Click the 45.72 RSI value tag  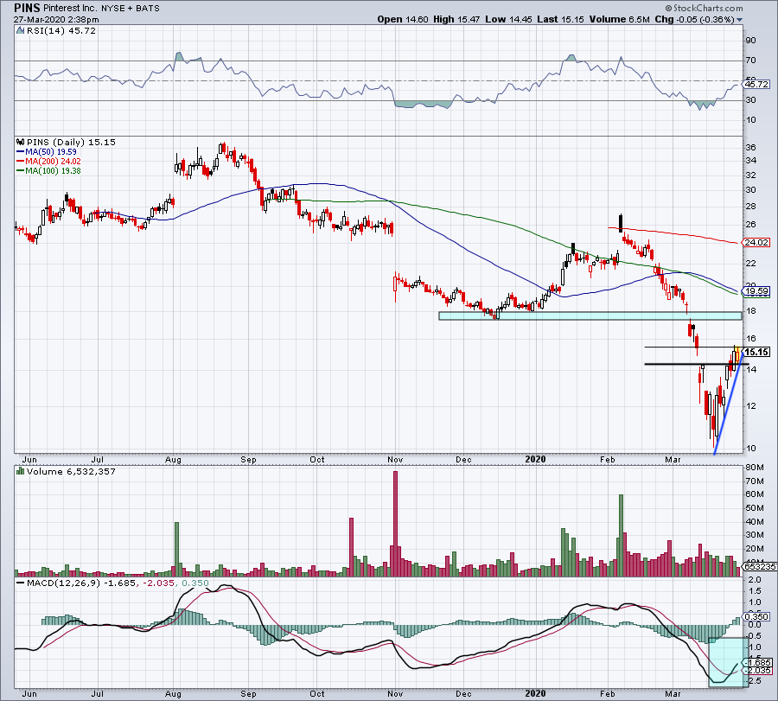[x=757, y=85]
